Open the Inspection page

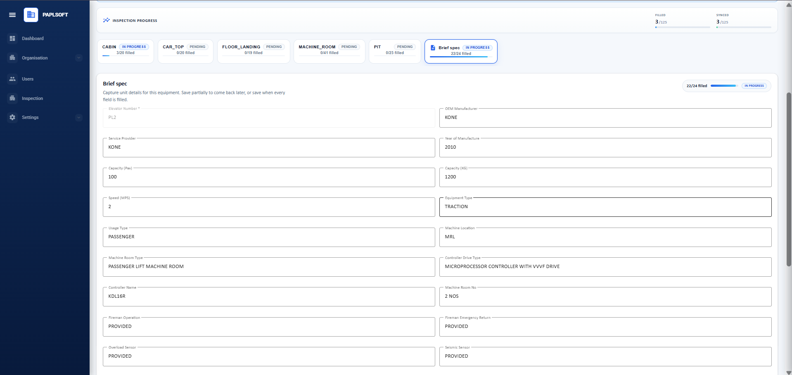pyautogui.click(x=32, y=98)
